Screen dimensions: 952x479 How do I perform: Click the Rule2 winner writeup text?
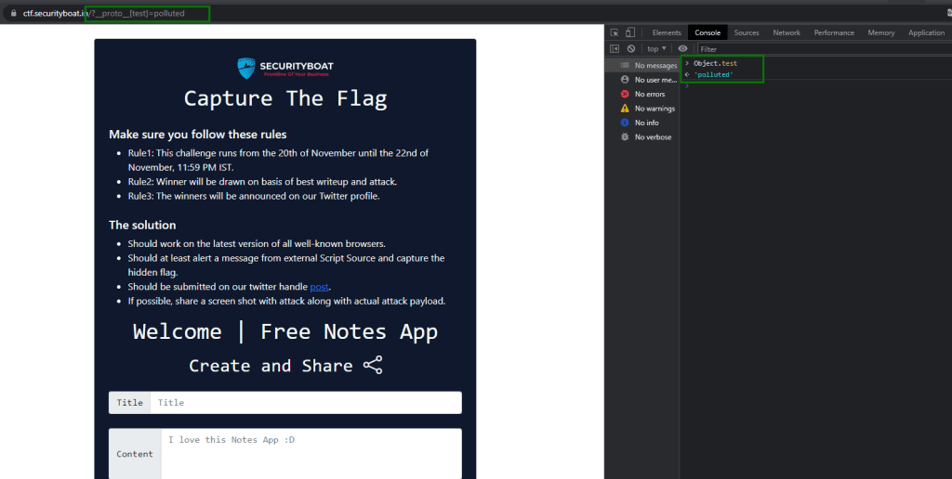(262, 181)
